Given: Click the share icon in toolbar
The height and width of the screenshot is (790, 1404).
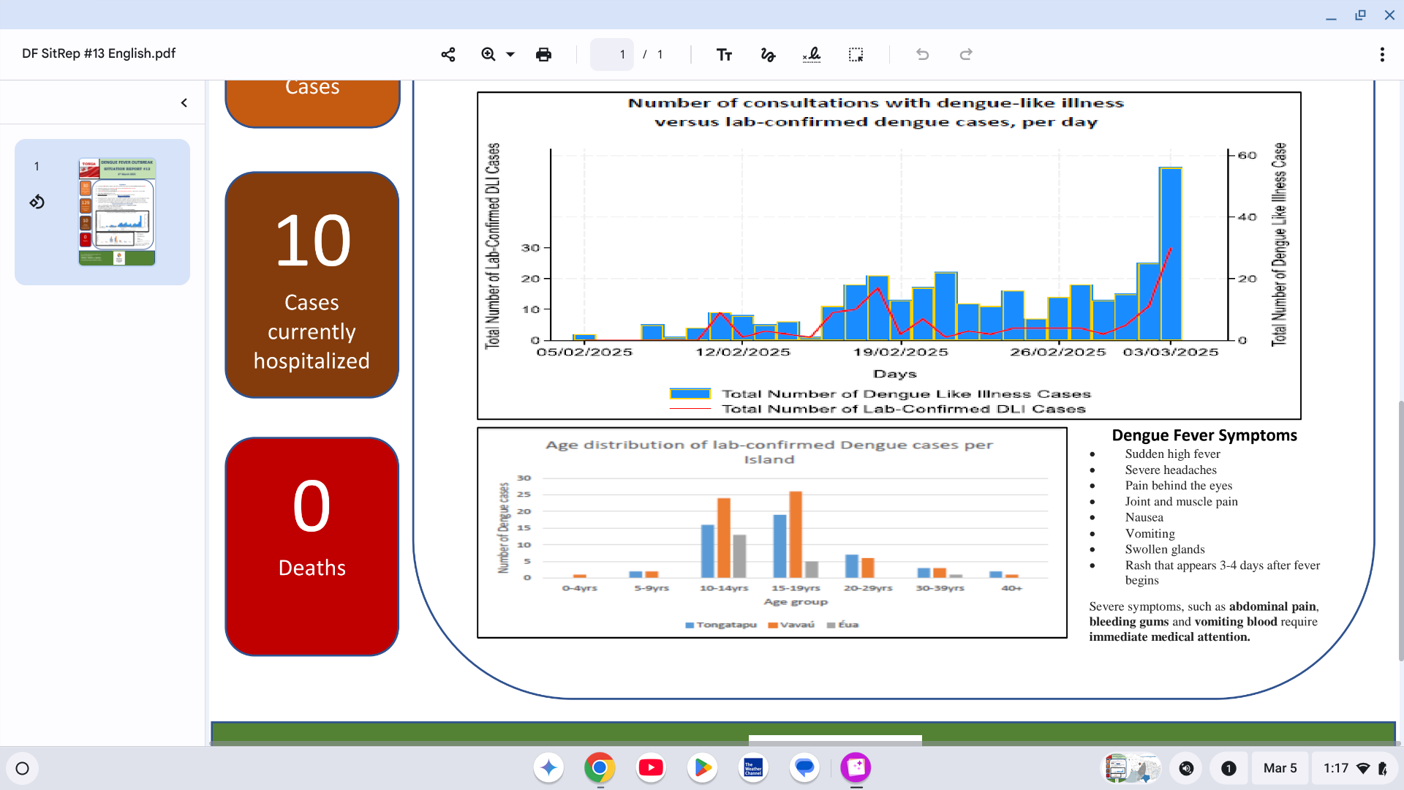Looking at the screenshot, I should coord(448,55).
